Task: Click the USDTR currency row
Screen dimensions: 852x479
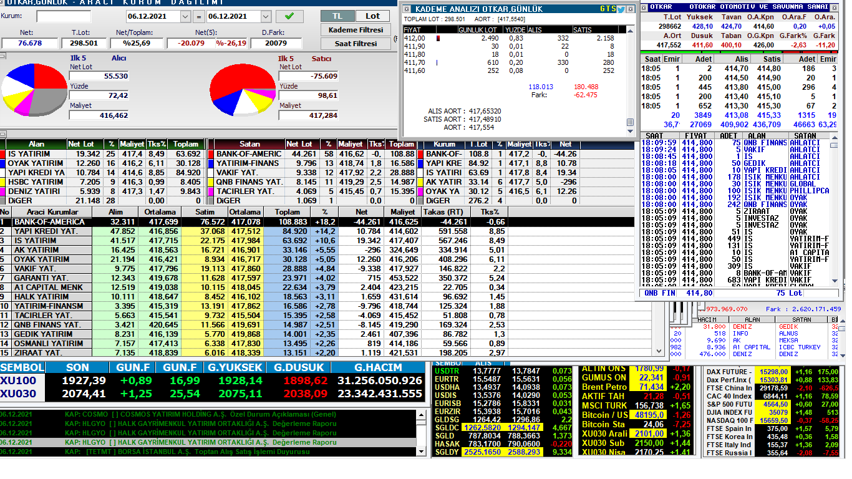Action: (503, 370)
